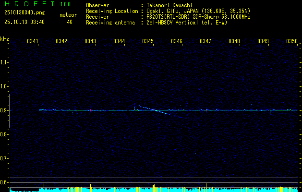This screenshot has height=192, width=302.
Task: Click time marker 0344
Action: [x=119, y=41]
